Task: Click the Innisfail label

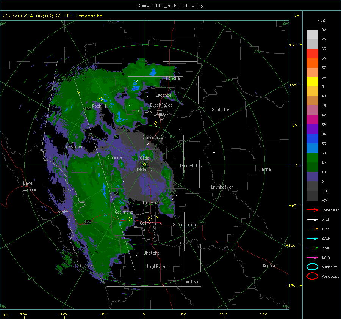Action: [153, 137]
